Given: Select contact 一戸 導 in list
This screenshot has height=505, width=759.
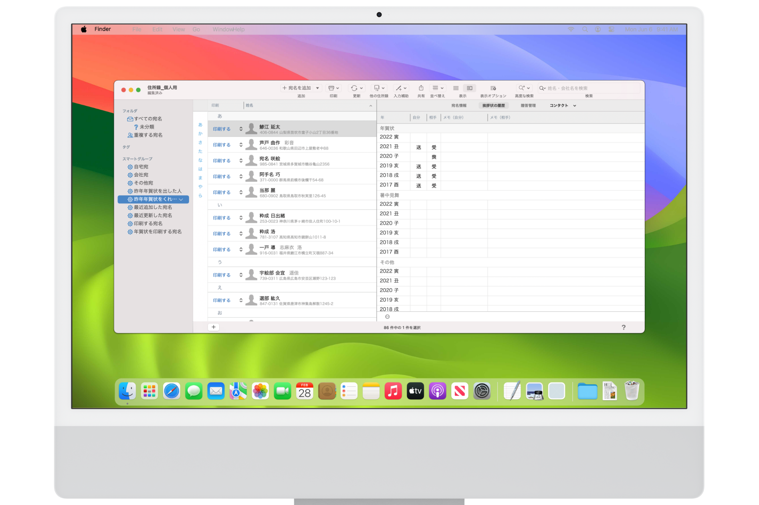Looking at the screenshot, I should (292, 250).
